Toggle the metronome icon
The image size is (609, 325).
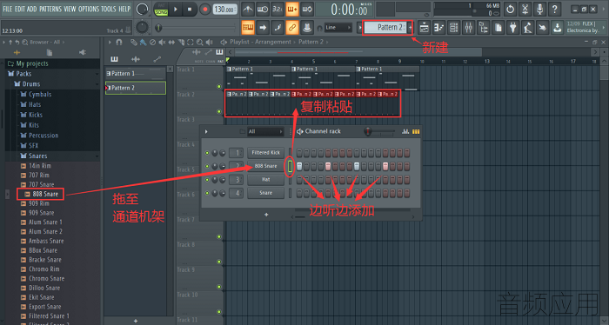pyautogui.click(x=247, y=10)
